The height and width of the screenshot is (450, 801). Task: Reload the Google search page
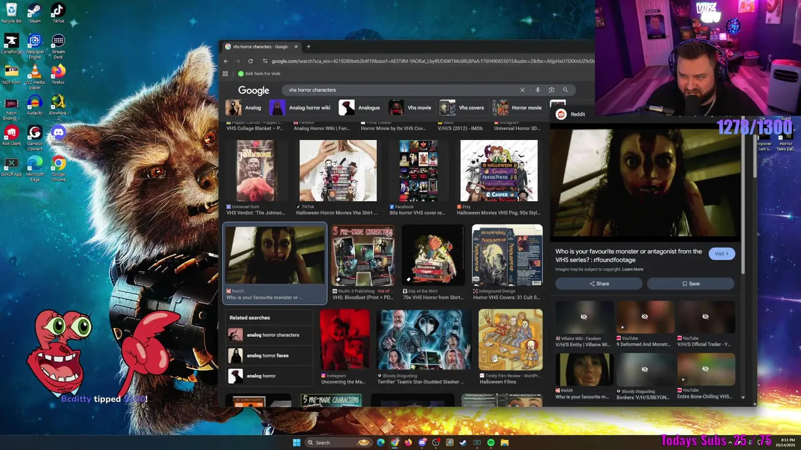250,61
